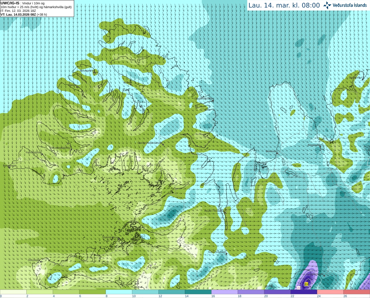Click the Holtavörðuheiði station label
The height and width of the screenshot is (298, 370).
pos(217,252)
